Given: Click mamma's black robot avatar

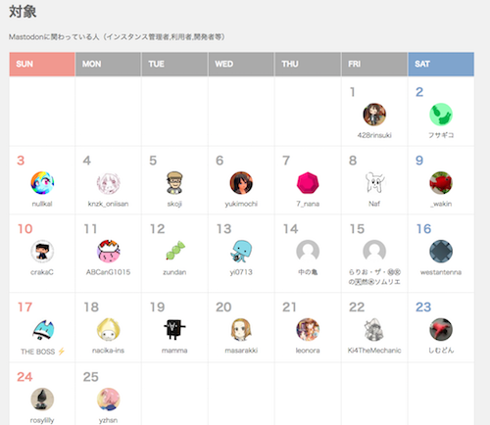Looking at the screenshot, I should pos(174,330).
